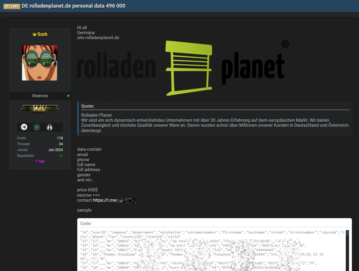Image resolution: width=359 pixels, height=271 pixels.
Task: Open the Sorb user profile name
Action: coord(42,34)
